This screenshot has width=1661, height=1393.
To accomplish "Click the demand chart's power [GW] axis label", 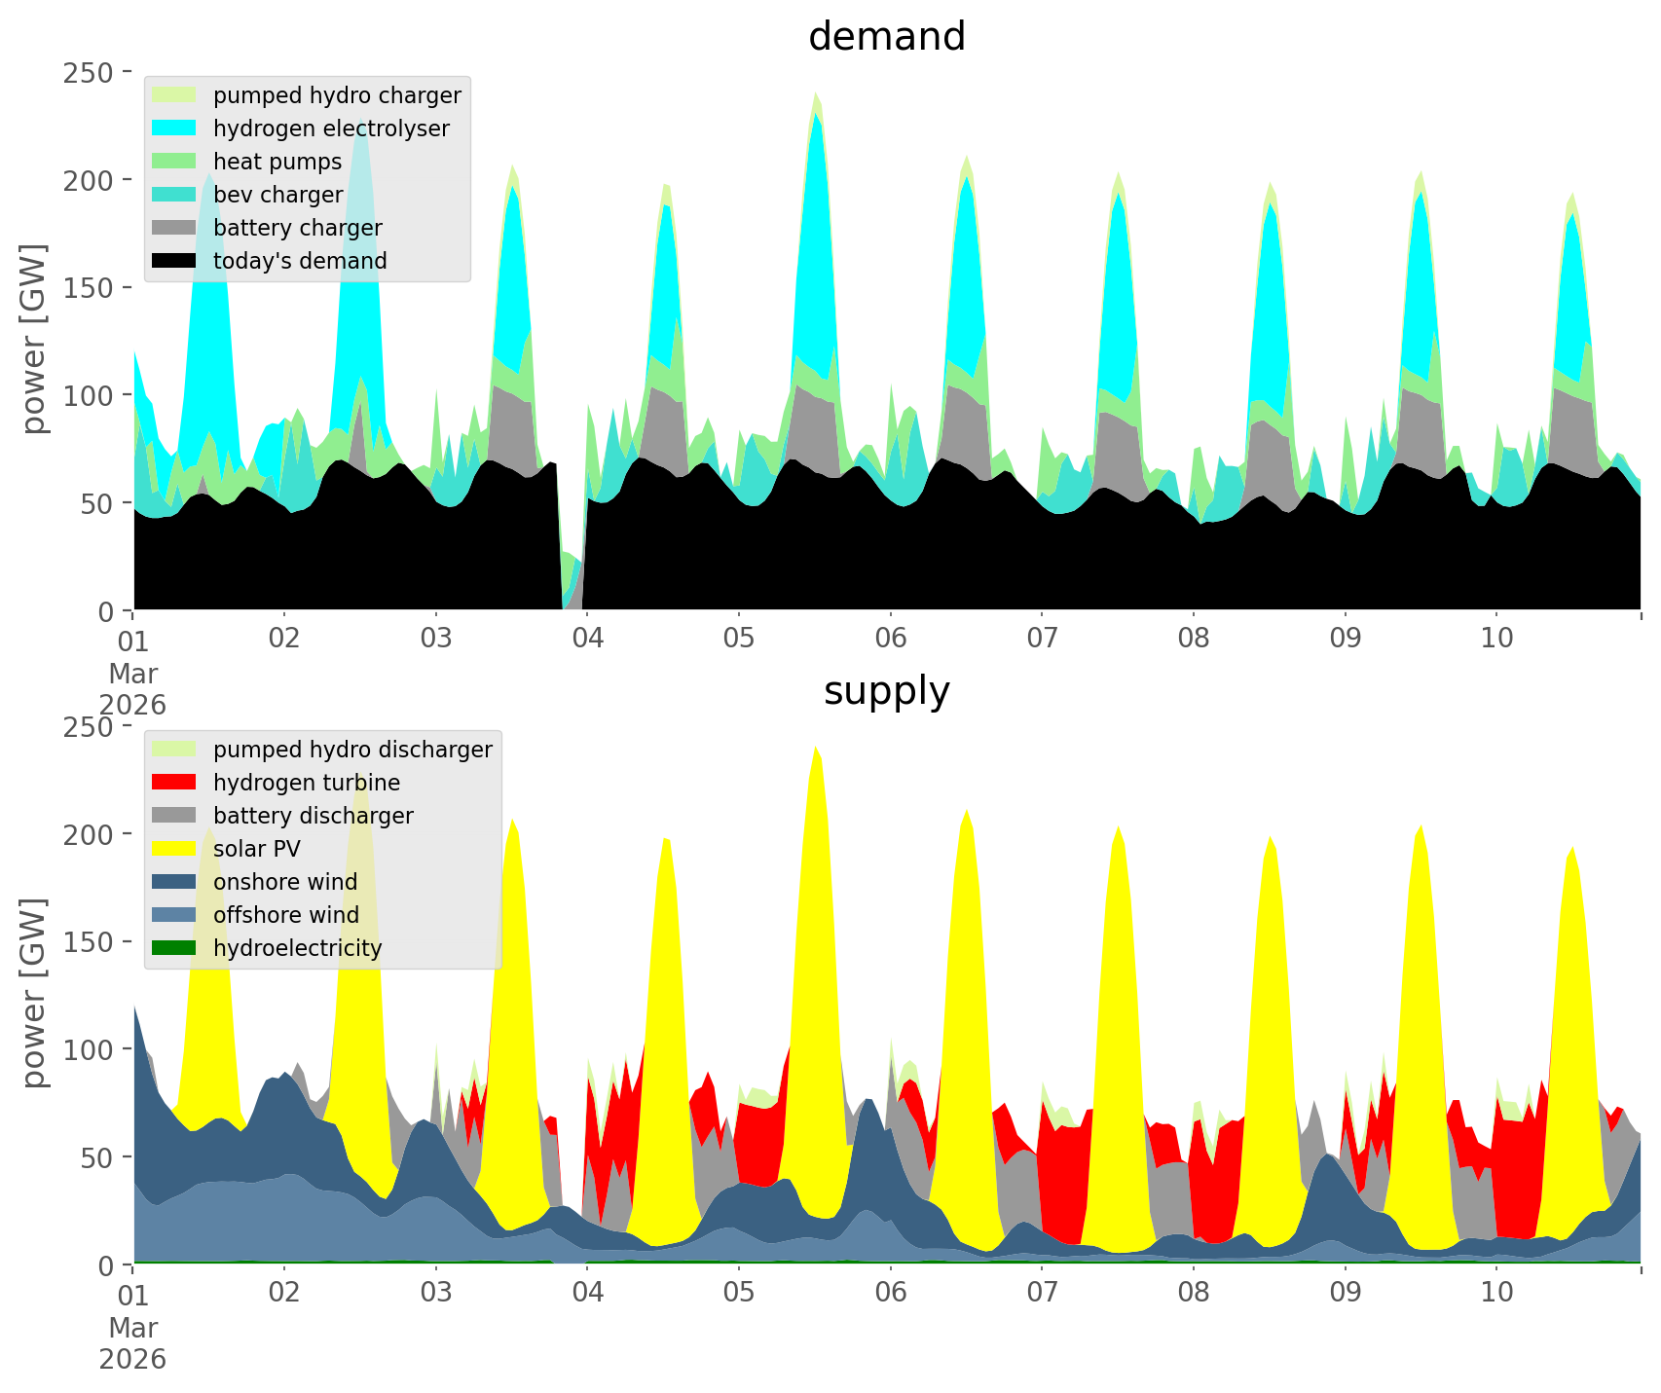I will click(34, 339).
